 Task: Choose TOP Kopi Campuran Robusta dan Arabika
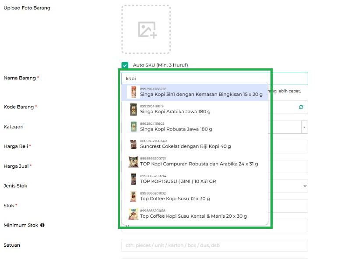click(x=195, y=162)
